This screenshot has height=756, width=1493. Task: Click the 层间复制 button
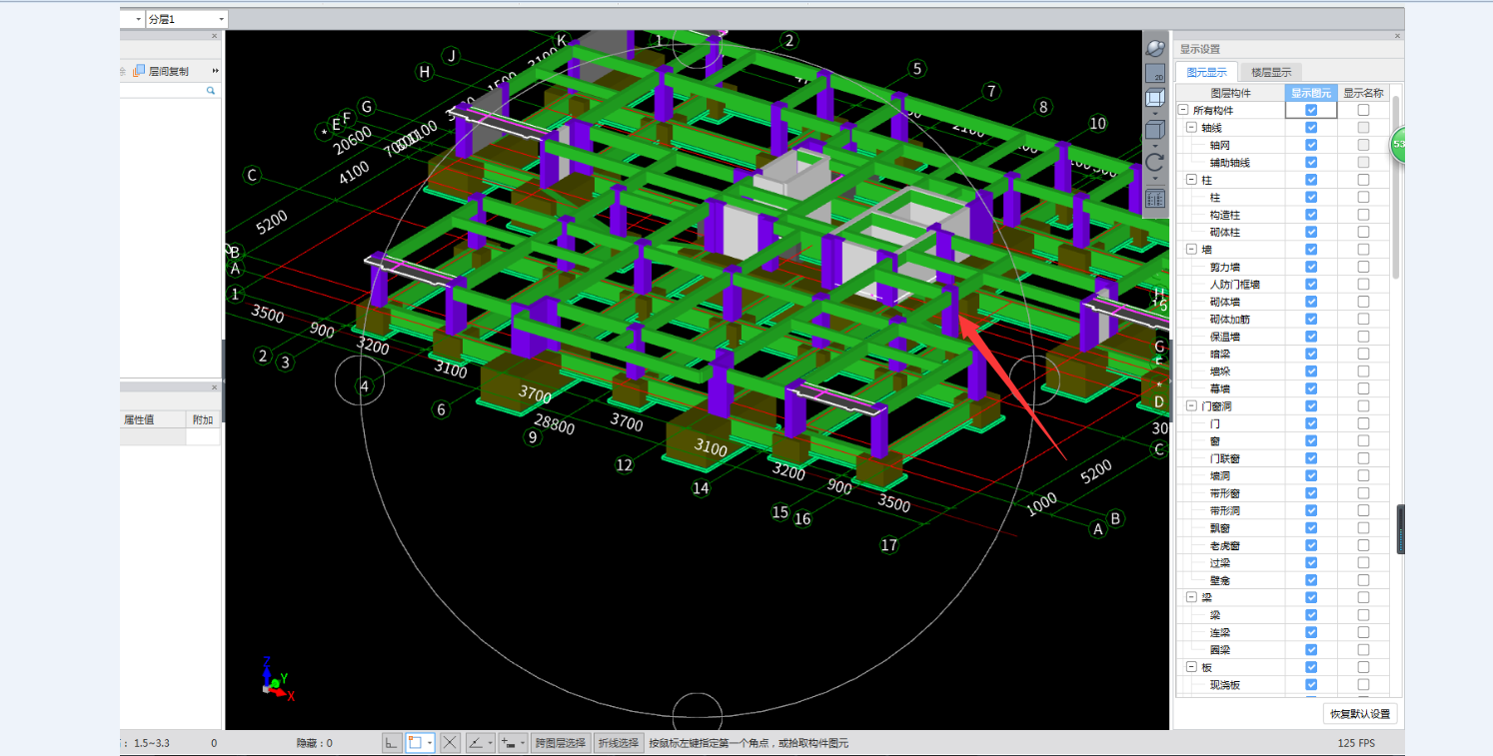161,71
